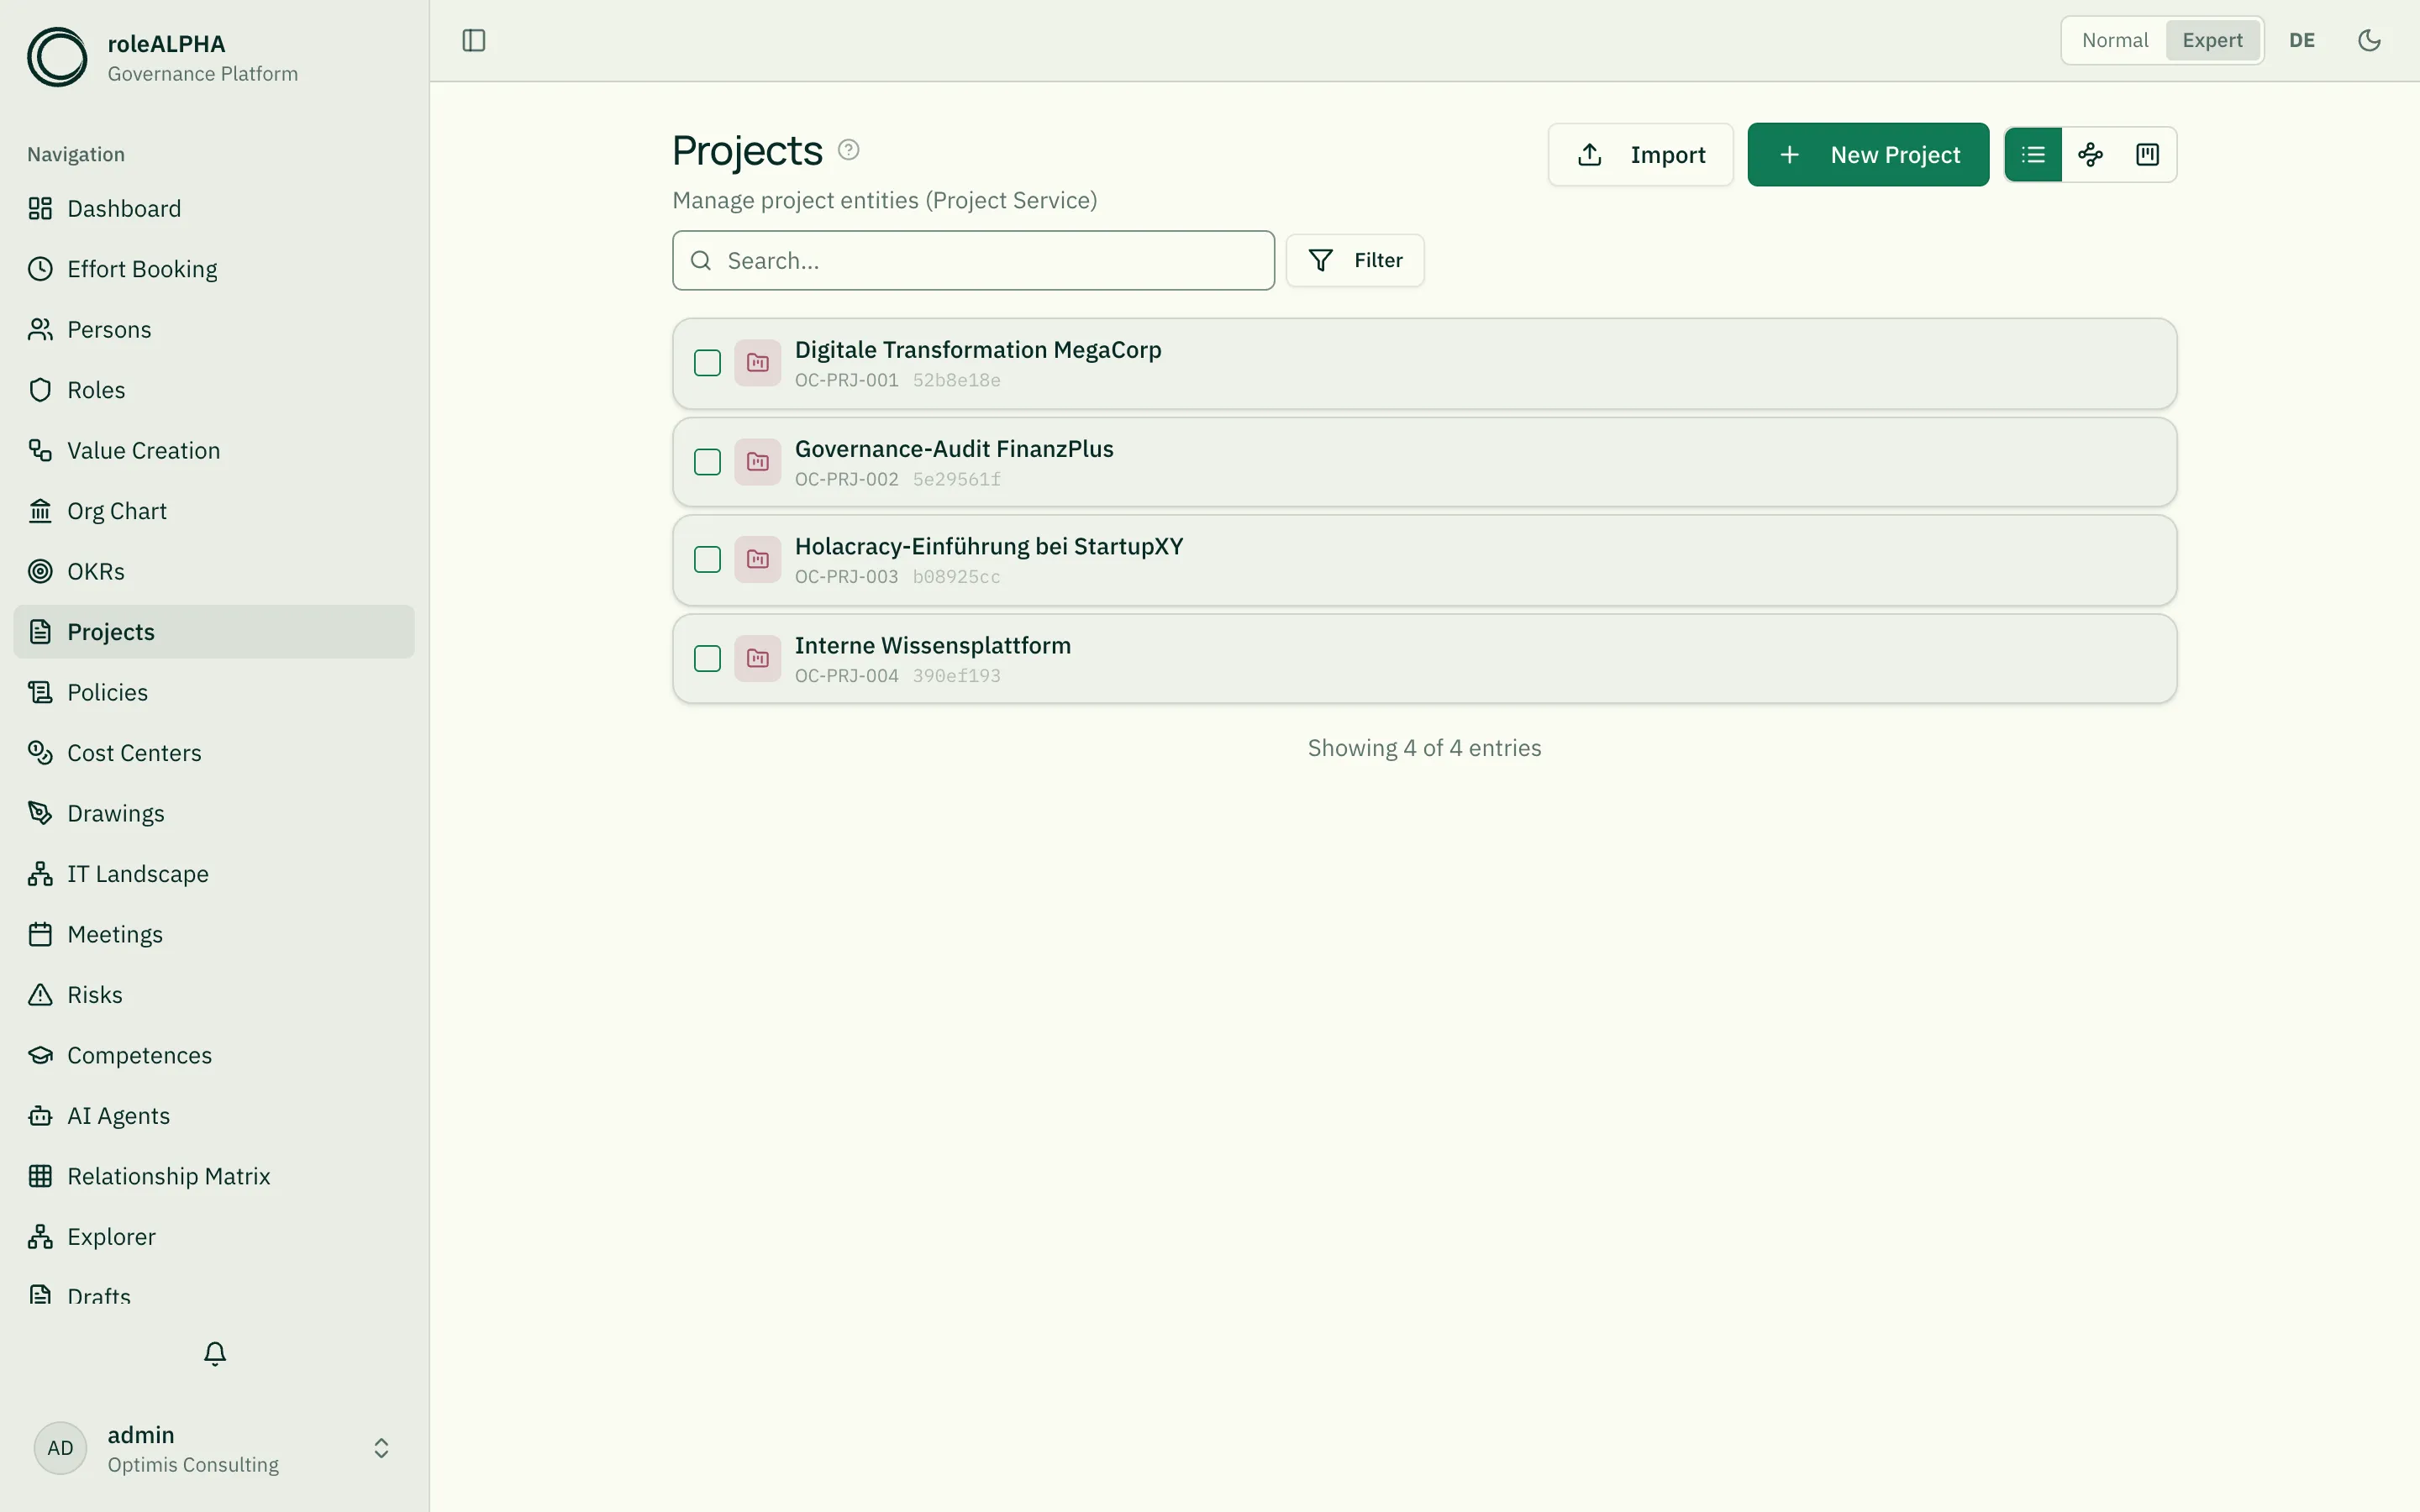Navigate to Policies
The width and height of the screenshot is (2420, 1512).
point(214,692)
